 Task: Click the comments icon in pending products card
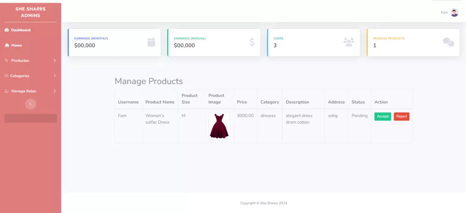tap(448, 42)
